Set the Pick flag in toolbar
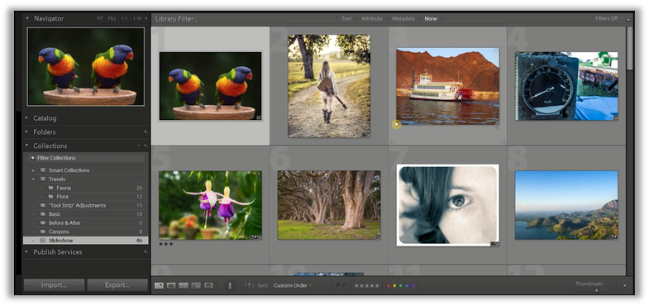 (x=337, y=285)
